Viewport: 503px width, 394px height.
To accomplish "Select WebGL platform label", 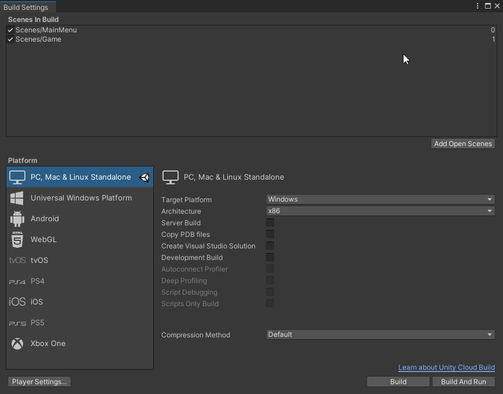I will click(x=43, y=240).
